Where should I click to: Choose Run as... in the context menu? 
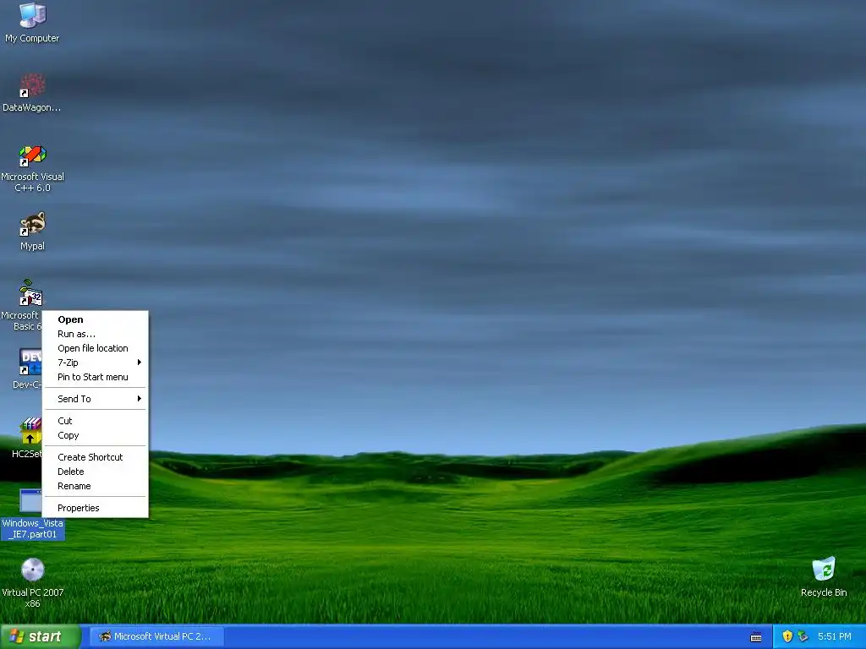95,334
